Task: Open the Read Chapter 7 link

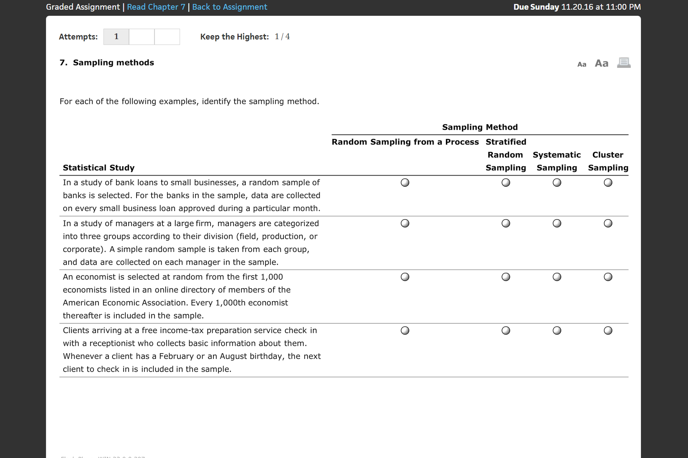Action: pos(156,7)
